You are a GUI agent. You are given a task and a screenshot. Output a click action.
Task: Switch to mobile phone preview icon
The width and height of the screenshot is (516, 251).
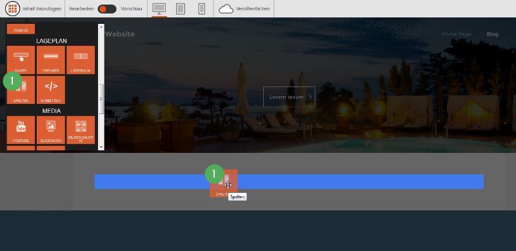[x=202, y=9]
